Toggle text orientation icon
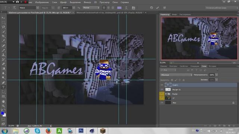Viewport: 239px width, 134px height. pyautogui.click(x=14, y=7)
